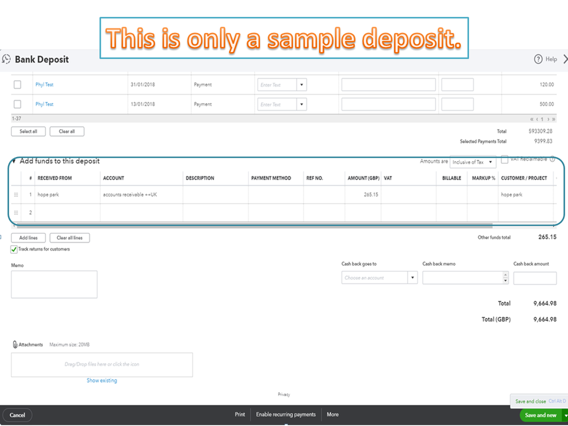Click the Privacy link
The height and width of the screenshot is (426, 568).
click(x=284, y=395)
